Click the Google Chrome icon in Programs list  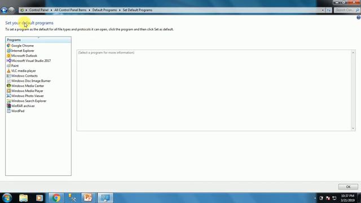click(x=8, y=46)
